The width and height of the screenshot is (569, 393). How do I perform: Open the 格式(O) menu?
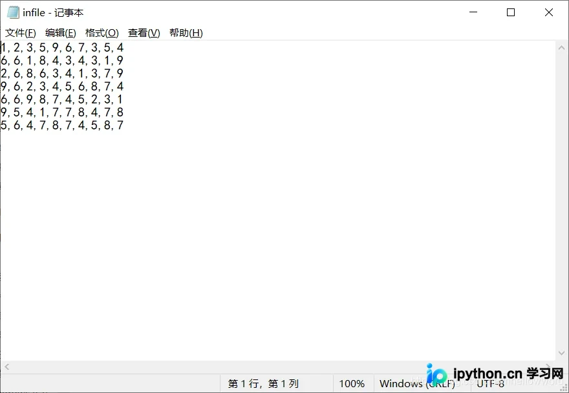coord(102,33)
